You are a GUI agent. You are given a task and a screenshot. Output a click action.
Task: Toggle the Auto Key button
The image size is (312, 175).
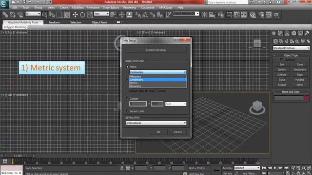[x=228, y=168]
